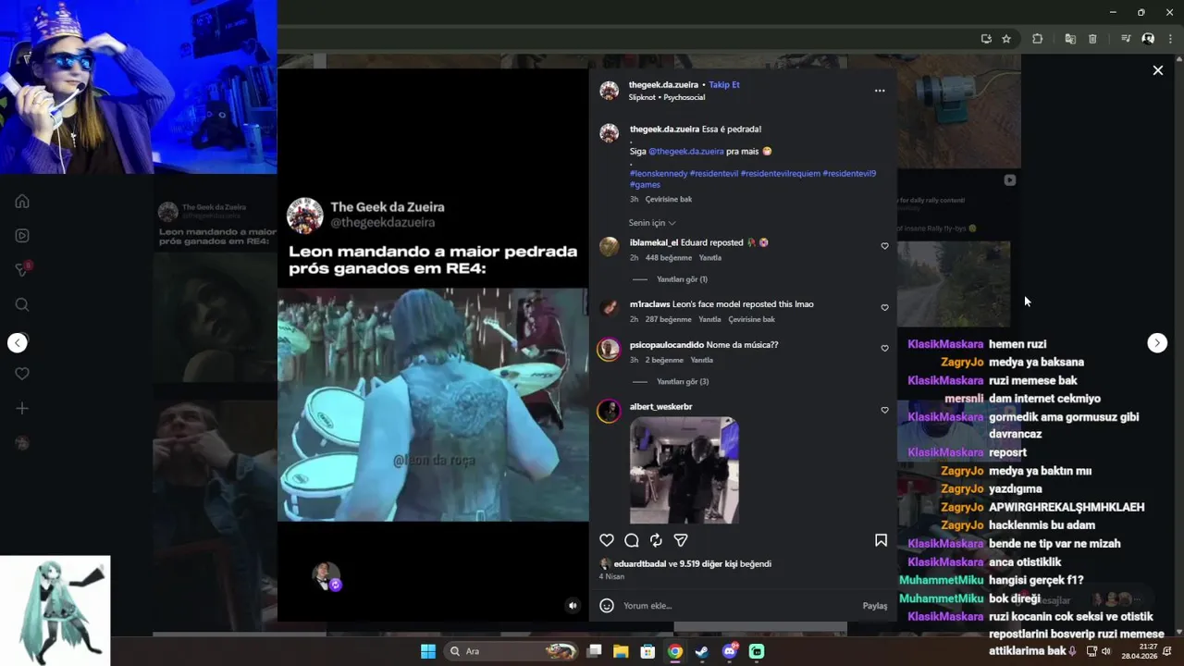Click the trash extension icon in Chrome
The width and height of the screenshot is (1184, 666).
point(1092,39)
